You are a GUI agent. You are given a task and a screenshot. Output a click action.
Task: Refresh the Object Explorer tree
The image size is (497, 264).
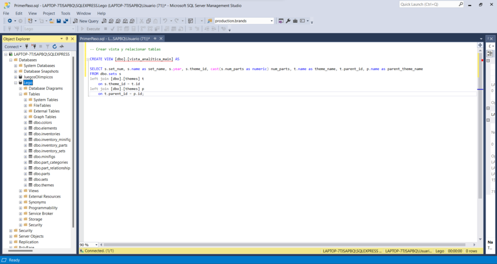(x=55, y=47)
